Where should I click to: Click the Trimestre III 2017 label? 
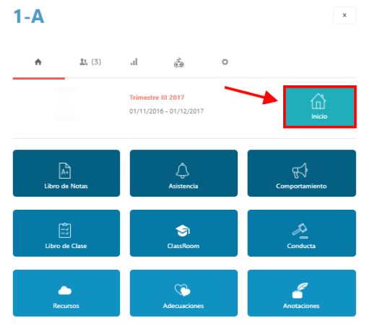click(157, 98)
